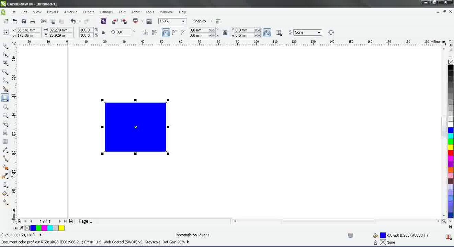Pick the yellow swatch in document palette
Image resolution: width=454 pixels, height=247 pixels.
[61, 228]
